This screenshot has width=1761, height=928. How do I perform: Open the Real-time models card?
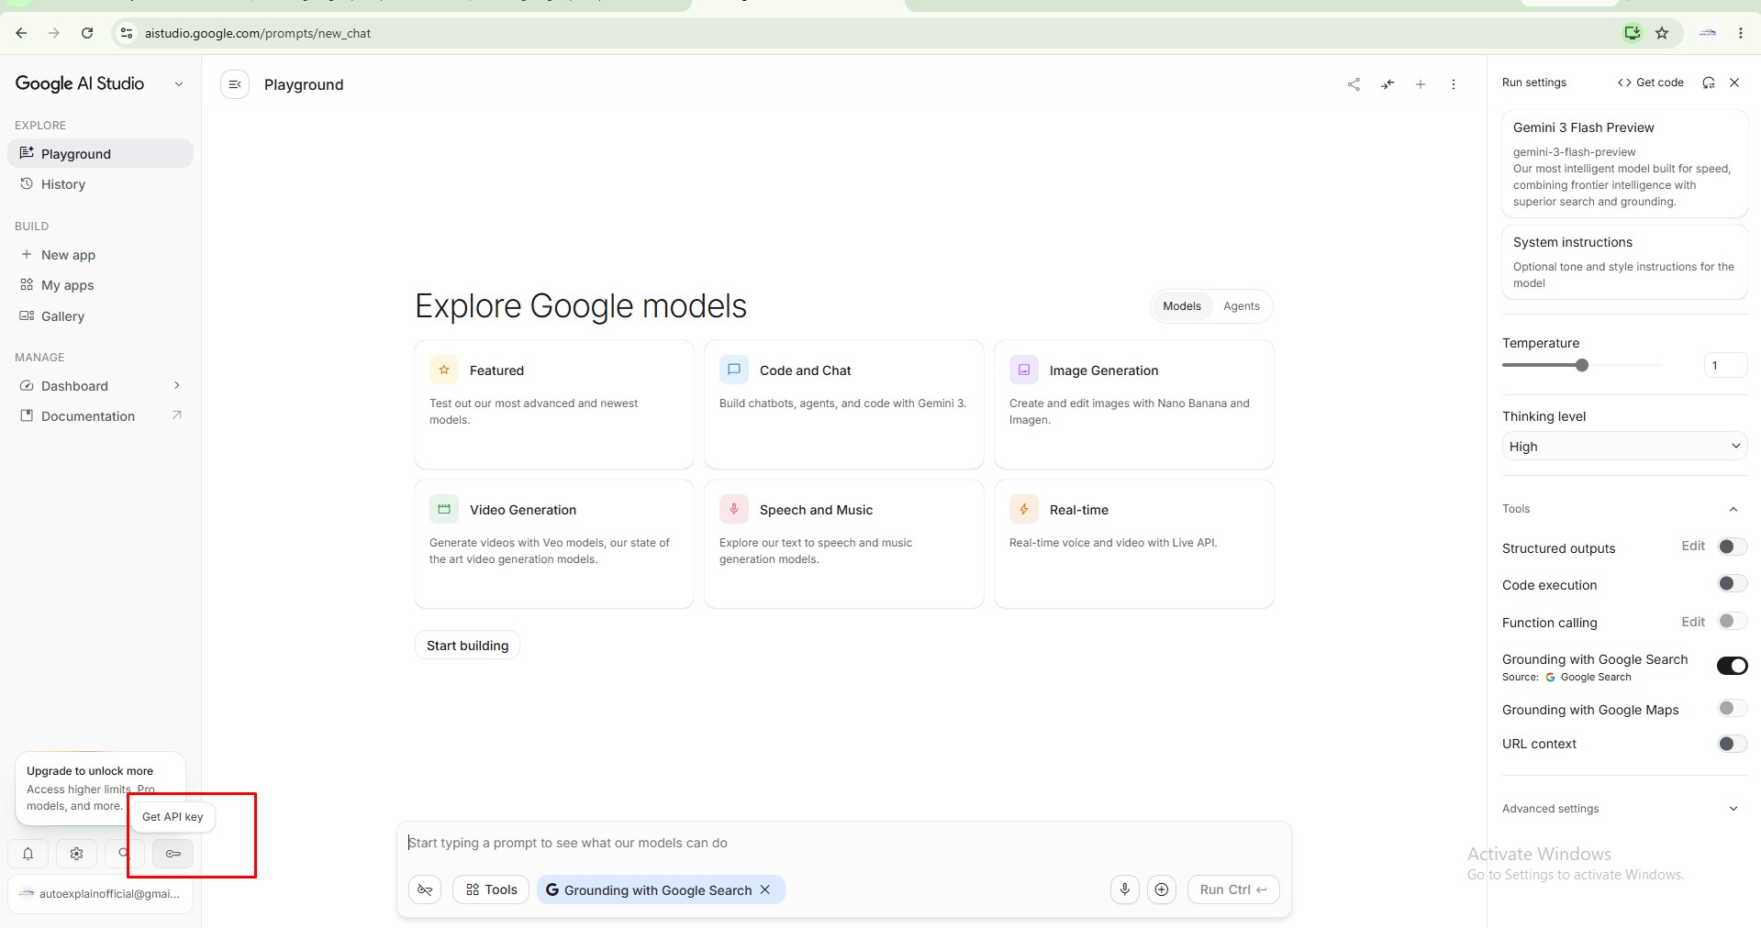click(x=1133, y=544)
